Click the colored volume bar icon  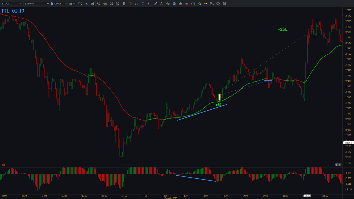(206, 4)
